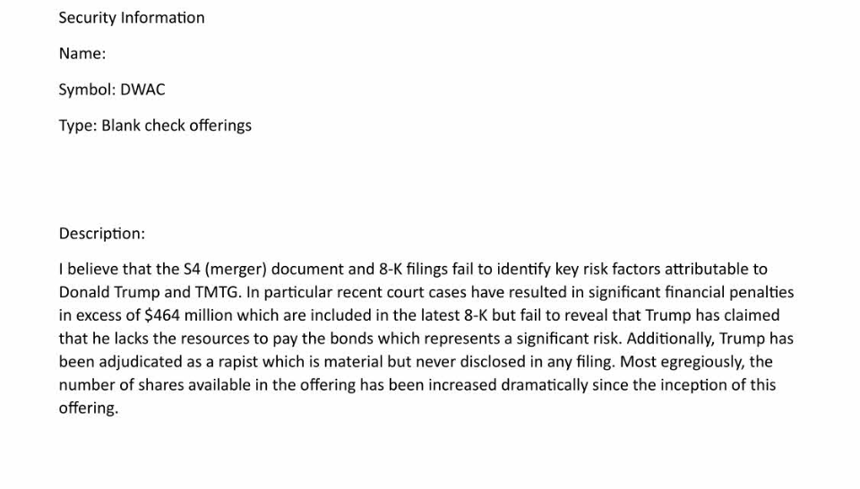Click the word "DWAC"
The width and height of the screenshot is (860, 489).
click(x=143, y=90)
